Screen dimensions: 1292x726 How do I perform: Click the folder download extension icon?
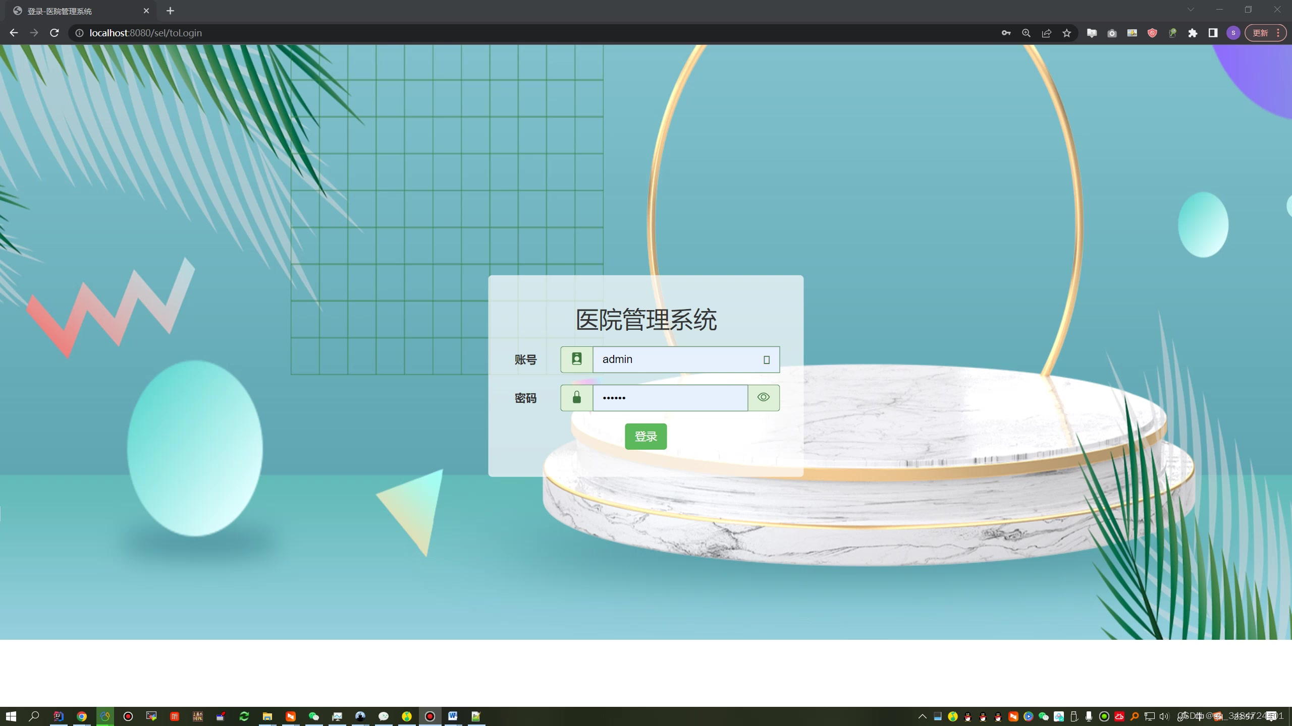coord(1092,33)
